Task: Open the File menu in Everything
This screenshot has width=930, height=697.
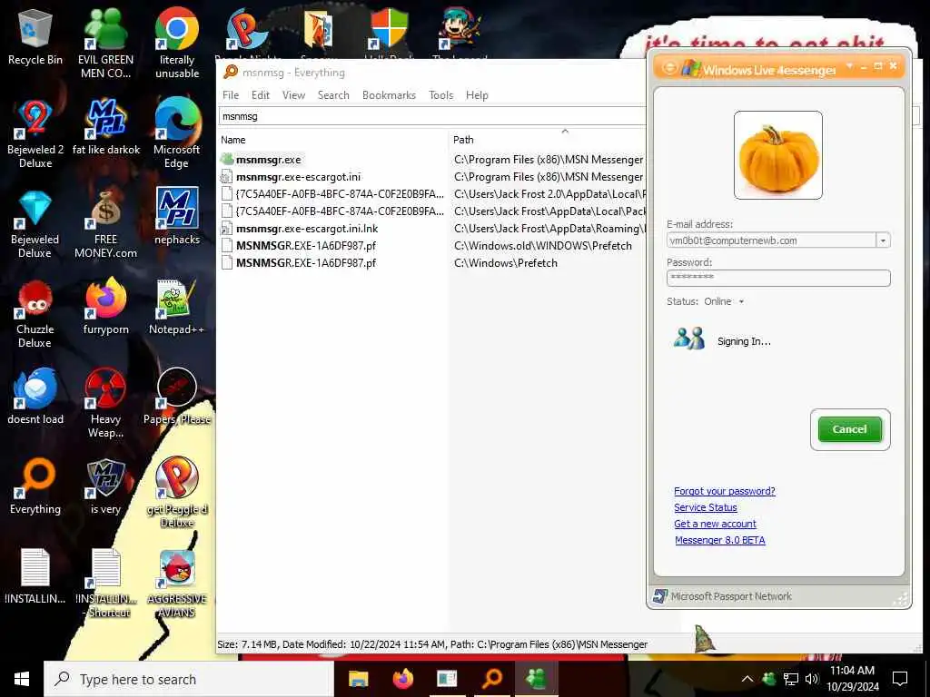Action: click(x=231, y=94)
